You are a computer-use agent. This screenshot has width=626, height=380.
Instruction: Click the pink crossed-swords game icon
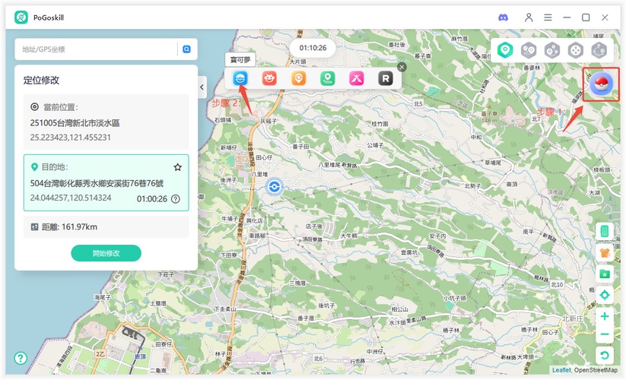356,78
